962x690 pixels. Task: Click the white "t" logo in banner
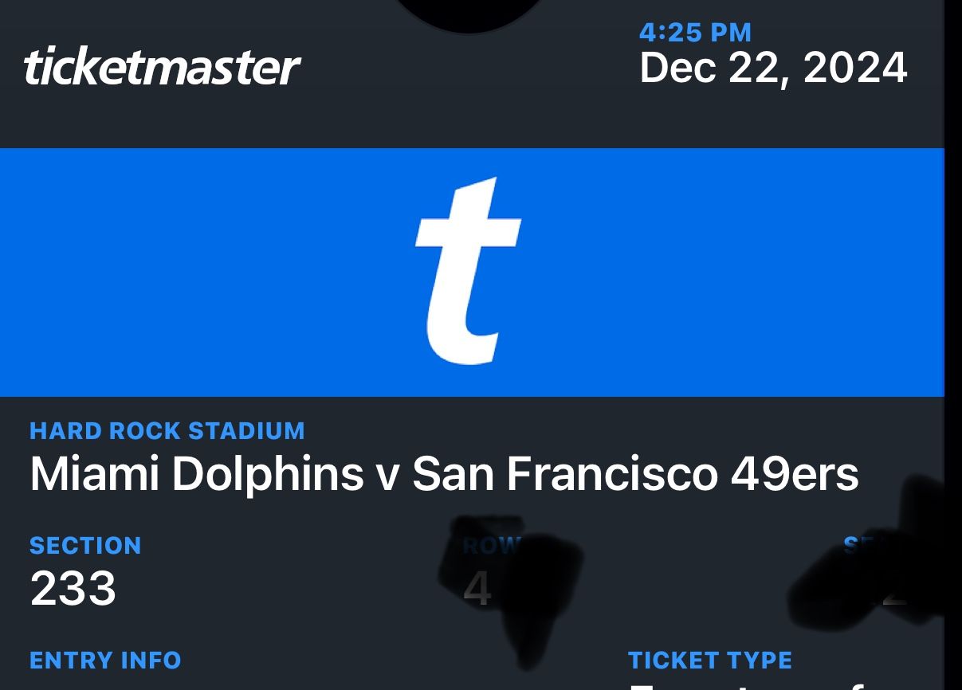coord(468,271)
